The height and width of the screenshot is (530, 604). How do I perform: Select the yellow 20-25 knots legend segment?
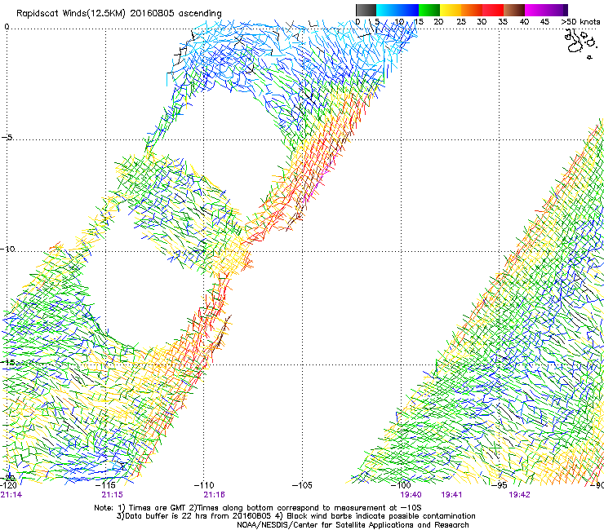tap(451, 10)
